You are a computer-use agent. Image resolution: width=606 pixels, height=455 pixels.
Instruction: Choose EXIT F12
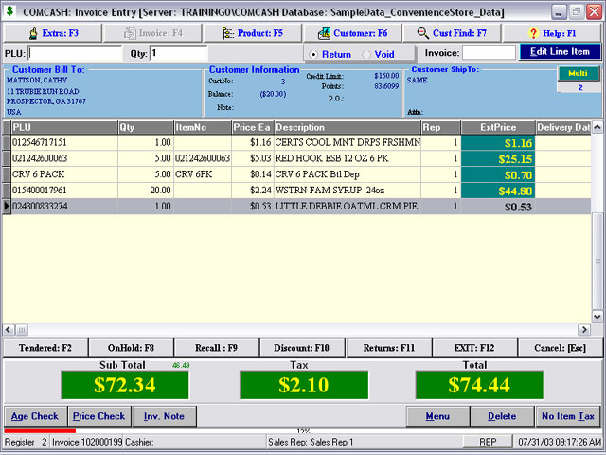tap(474, 348)
